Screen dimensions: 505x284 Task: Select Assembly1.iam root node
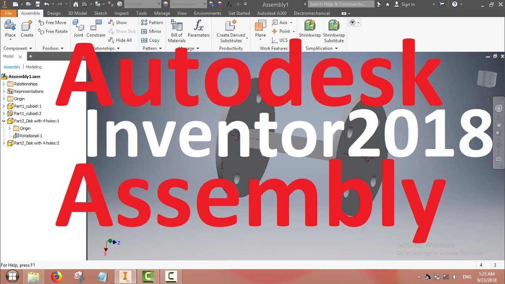coord(21,77)
